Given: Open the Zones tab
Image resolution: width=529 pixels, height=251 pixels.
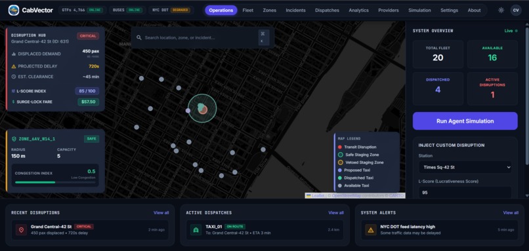Looking at the screenshot, I should coord(270,10).
